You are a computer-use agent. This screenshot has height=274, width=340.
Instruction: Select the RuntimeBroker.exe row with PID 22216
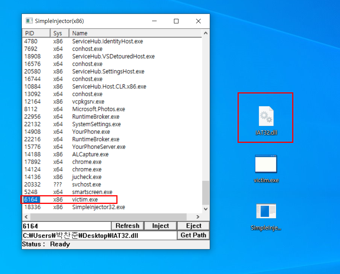(112, 139)
